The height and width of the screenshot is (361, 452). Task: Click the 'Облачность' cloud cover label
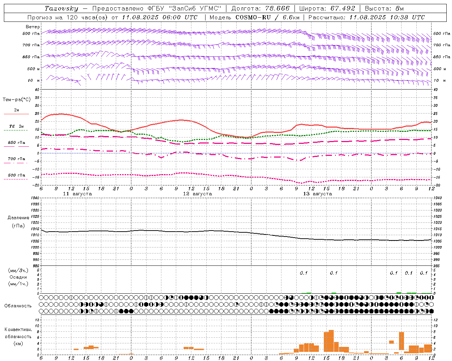[18, 306]
